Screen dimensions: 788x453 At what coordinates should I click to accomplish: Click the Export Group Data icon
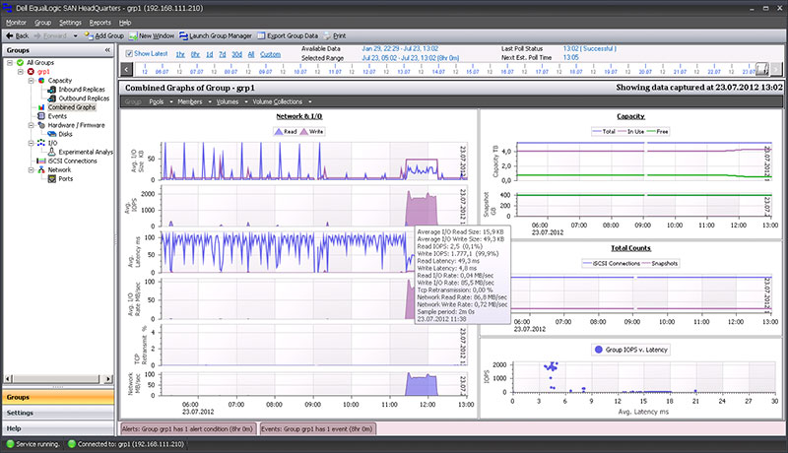click(261, 35)
